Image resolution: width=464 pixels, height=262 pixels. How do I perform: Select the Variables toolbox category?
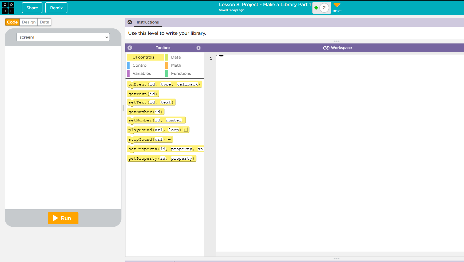145,73
